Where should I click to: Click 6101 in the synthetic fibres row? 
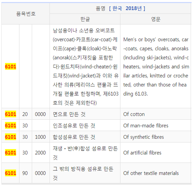(10, 137)
